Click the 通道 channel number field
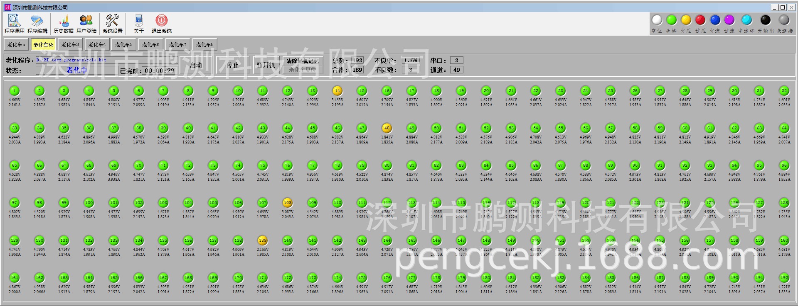This screenshot has height=306, width=798. tap(457, 70)
